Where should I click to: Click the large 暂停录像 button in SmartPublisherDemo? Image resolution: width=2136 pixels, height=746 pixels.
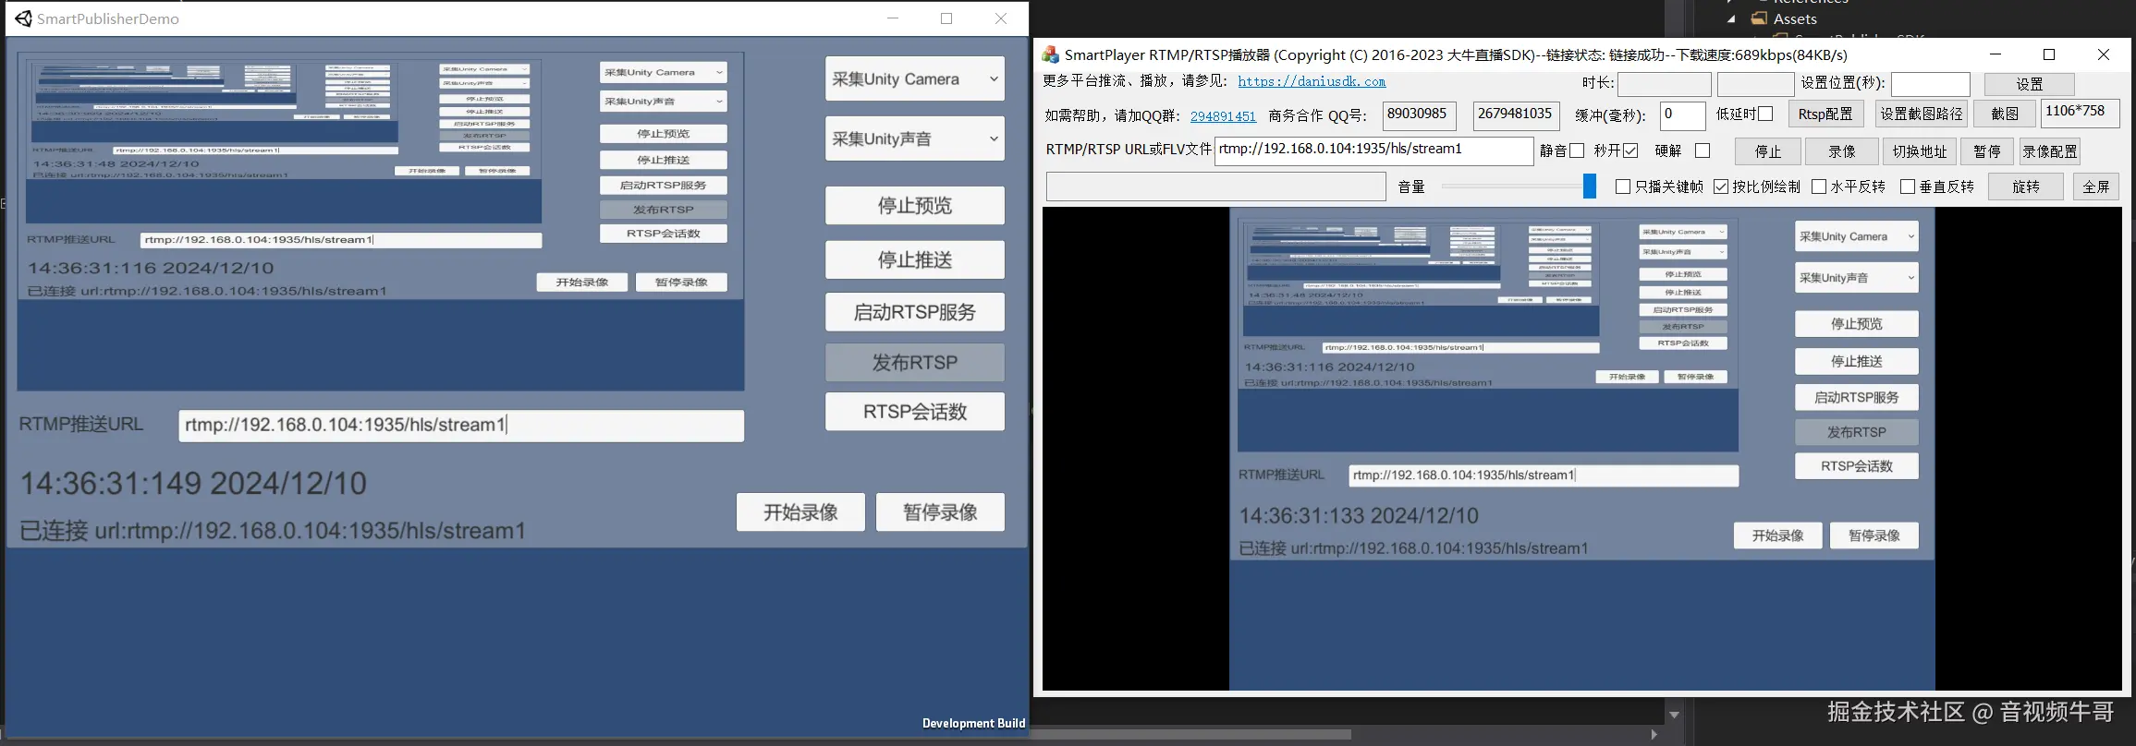(940, 512)
